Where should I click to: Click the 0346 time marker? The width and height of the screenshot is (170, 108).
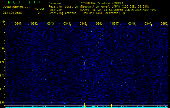[99, 23]
